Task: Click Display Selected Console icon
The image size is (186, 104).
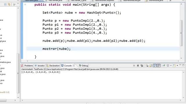Action: click(x=168, y=66)
